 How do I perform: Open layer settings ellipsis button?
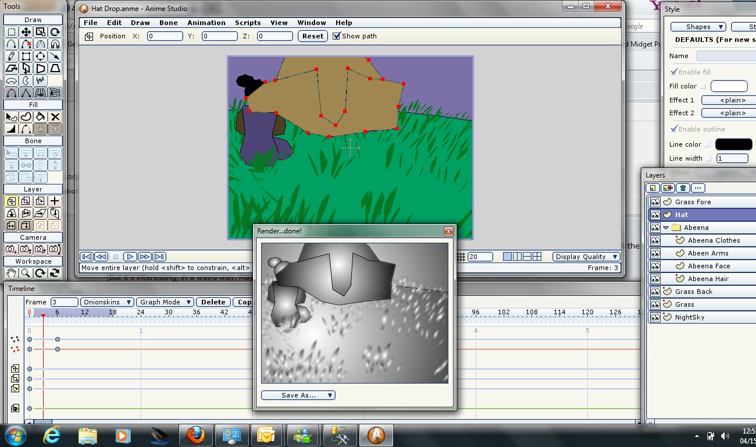(698, 188)
